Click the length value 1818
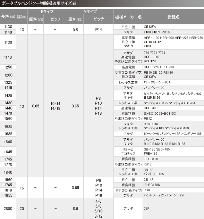Image resolution: width=204 pixels, height=219 pixels. click(x=8, y=190)
